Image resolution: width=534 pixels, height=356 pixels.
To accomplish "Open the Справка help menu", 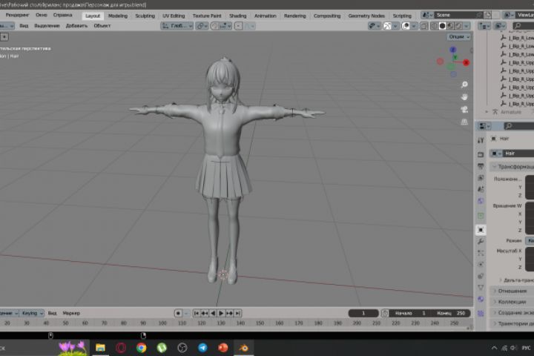I will [62, 15].
